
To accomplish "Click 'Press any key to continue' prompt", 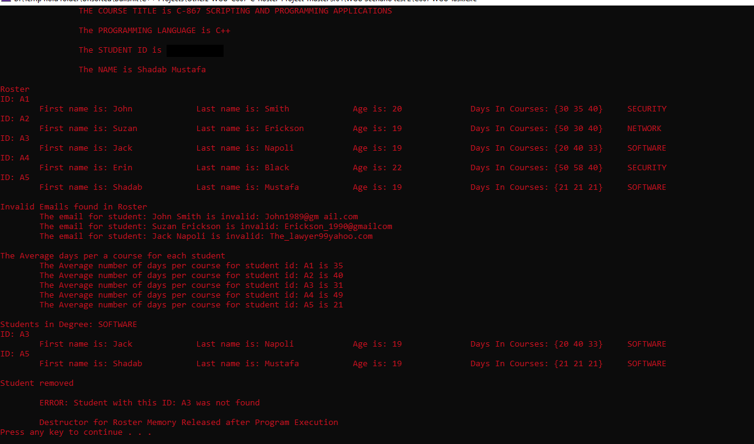I will coord(76,432).
